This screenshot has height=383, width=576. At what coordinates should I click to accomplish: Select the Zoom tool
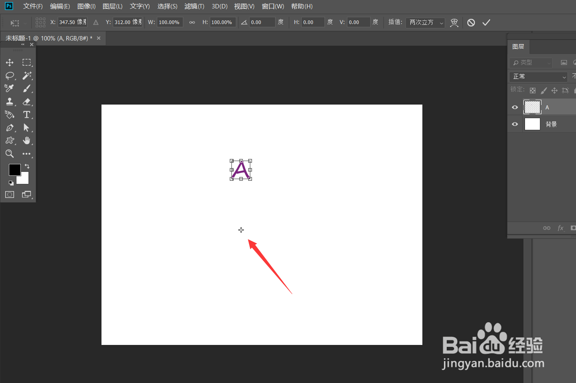10,154
